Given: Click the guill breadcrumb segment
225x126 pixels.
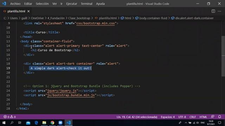Looking at the screenshot, I should (24, 18).
